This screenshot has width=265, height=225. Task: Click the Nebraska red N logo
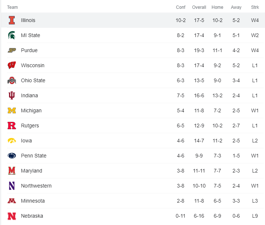pos(12,216)
